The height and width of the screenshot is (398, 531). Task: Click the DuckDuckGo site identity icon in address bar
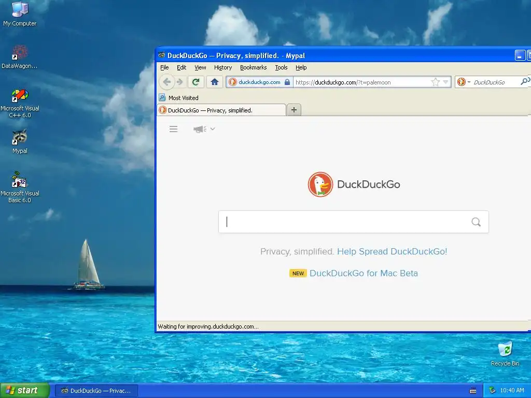[x=233, y=82]
